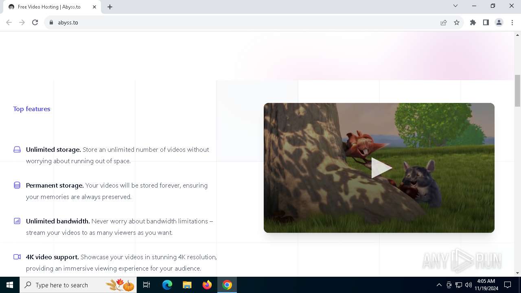Open the Windows Start menu

pos(10,285)
